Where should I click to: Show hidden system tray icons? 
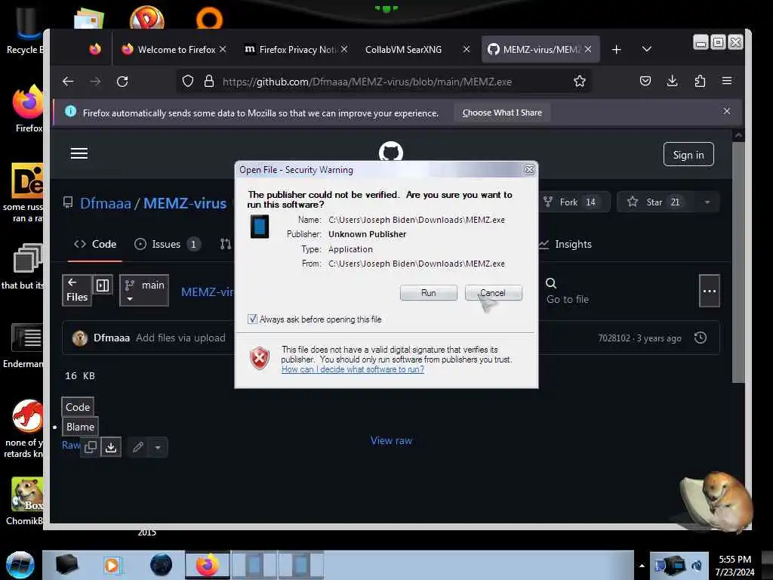point(642,566)
